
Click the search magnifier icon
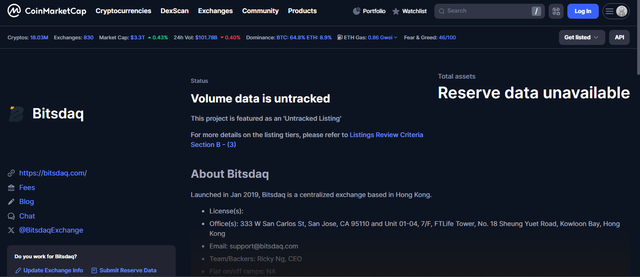click(x=441, y=11)
